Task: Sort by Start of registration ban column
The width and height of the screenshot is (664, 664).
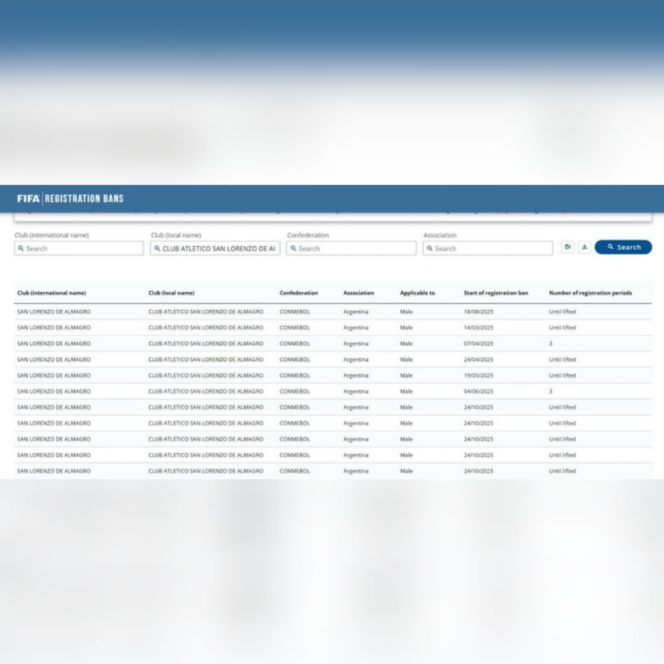Action: click(x=495, y=293)
